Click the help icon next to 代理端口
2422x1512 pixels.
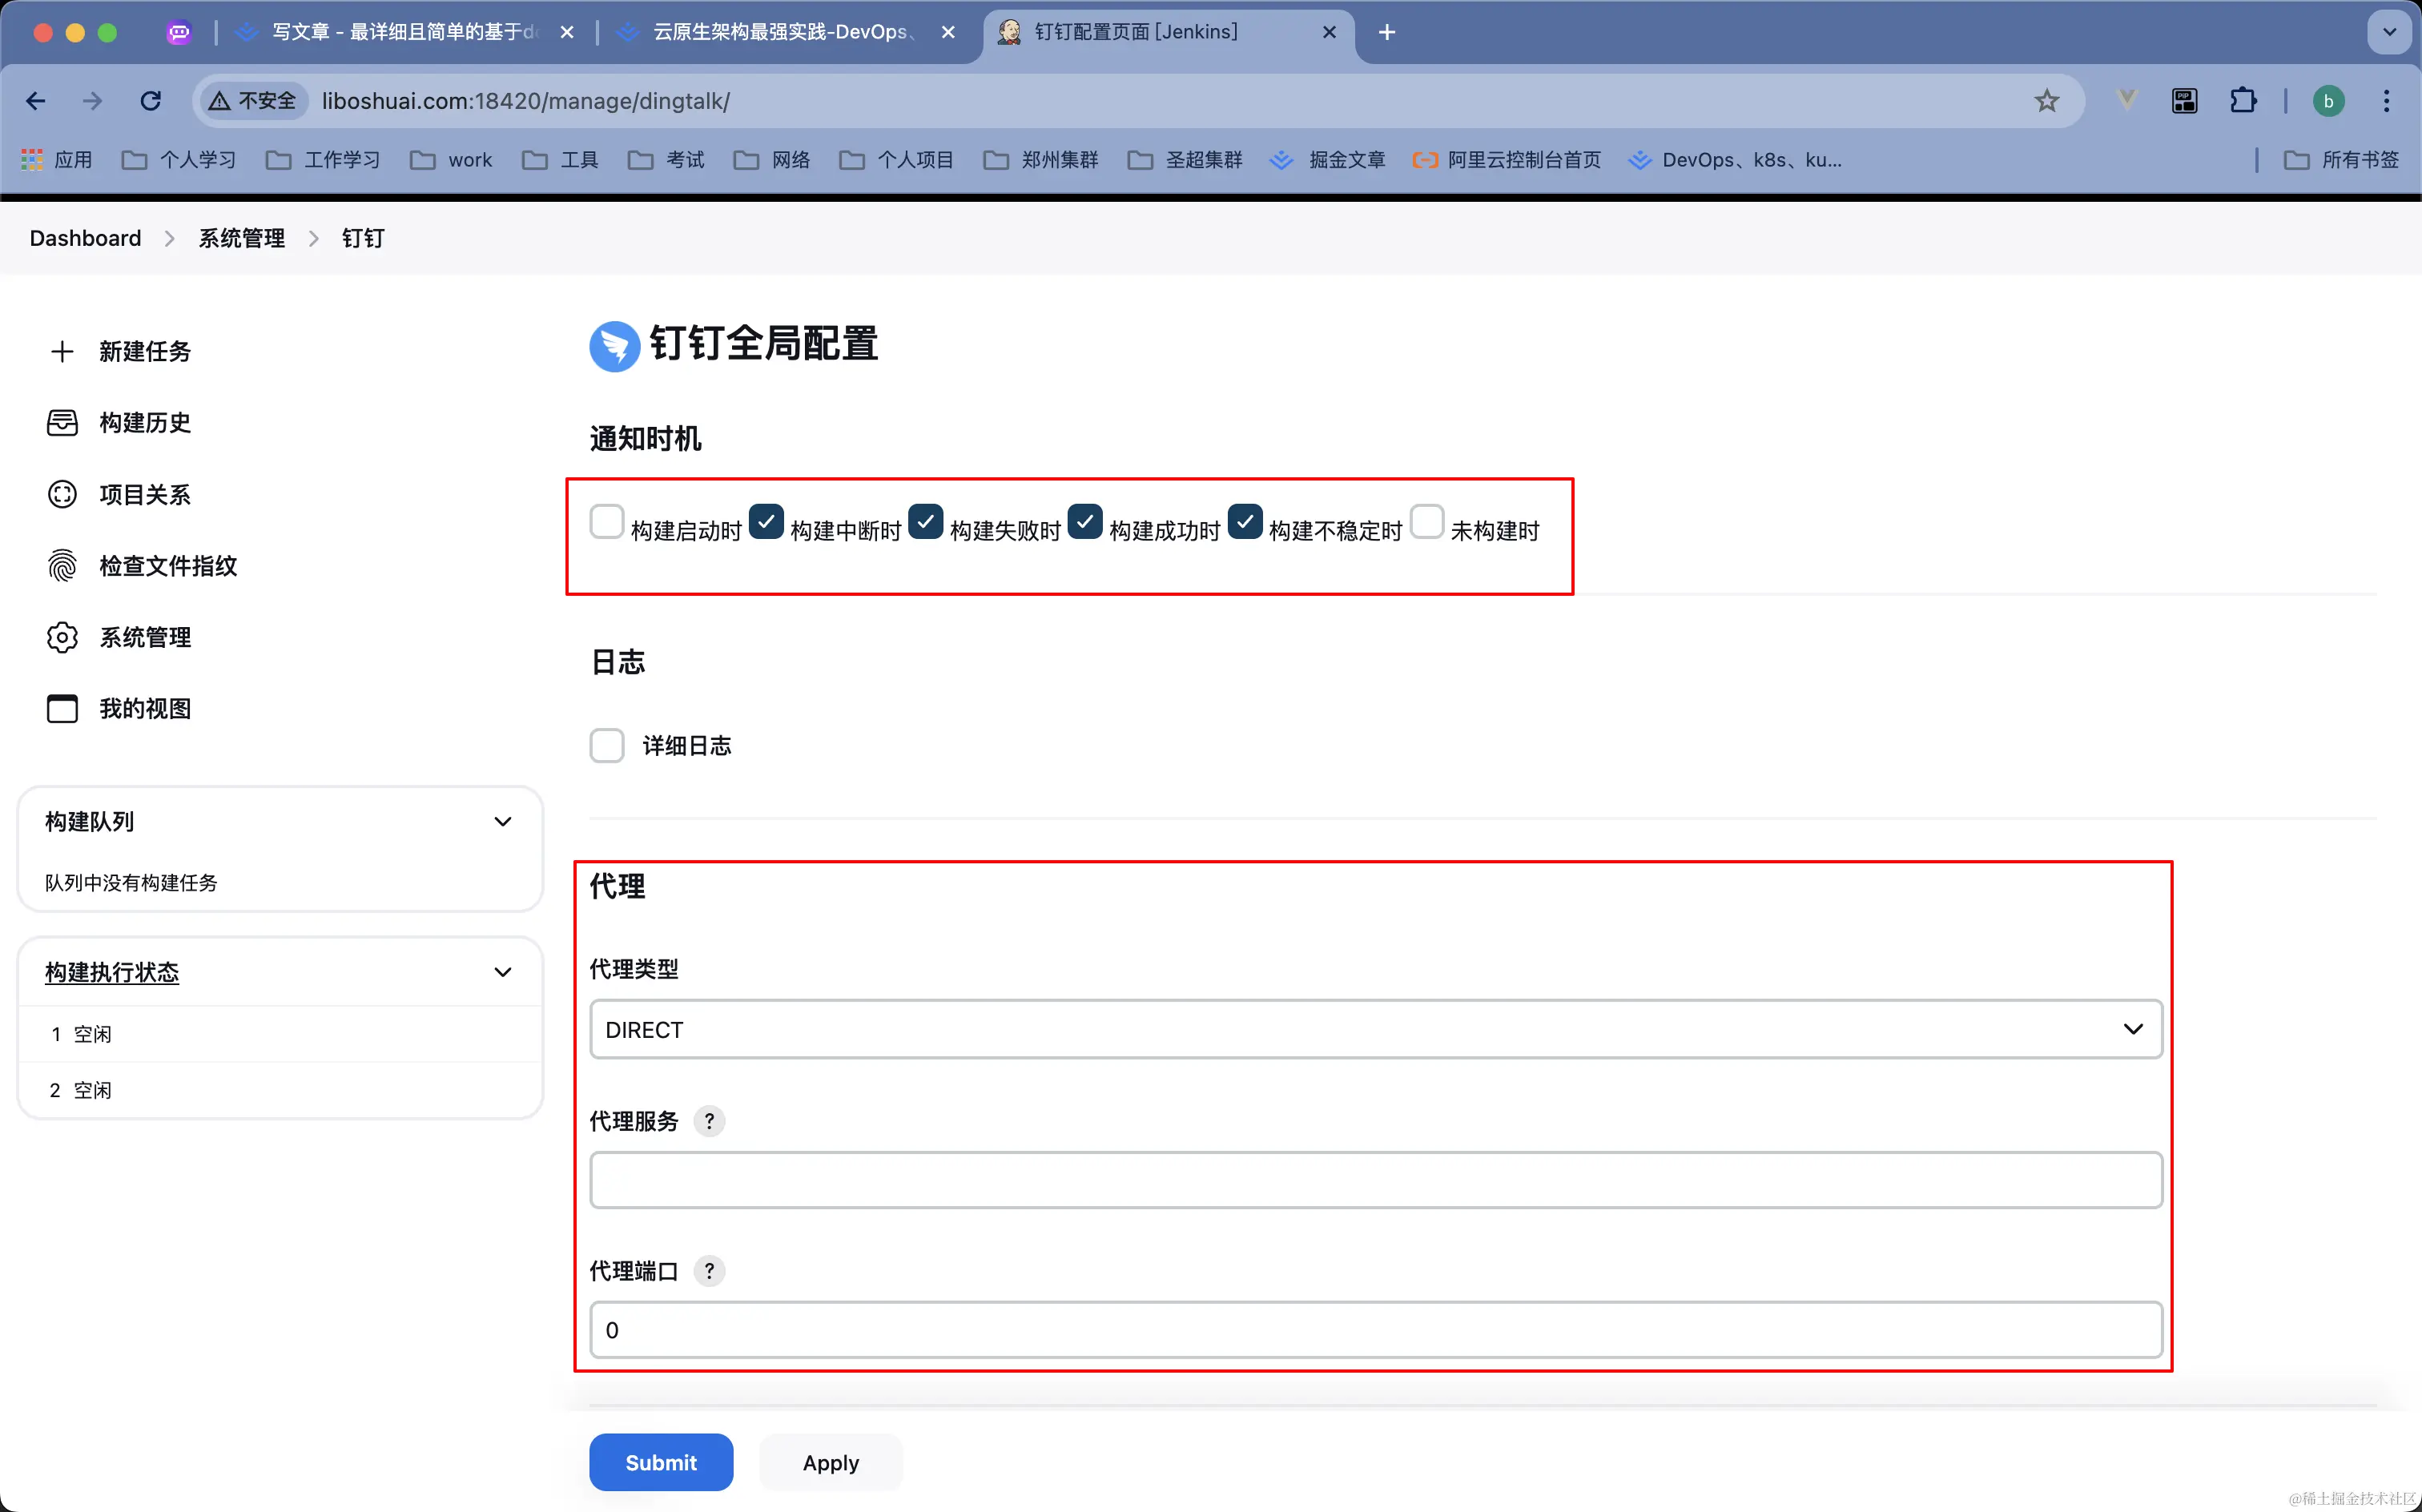pyautogui.click(x=709, y=1271)
